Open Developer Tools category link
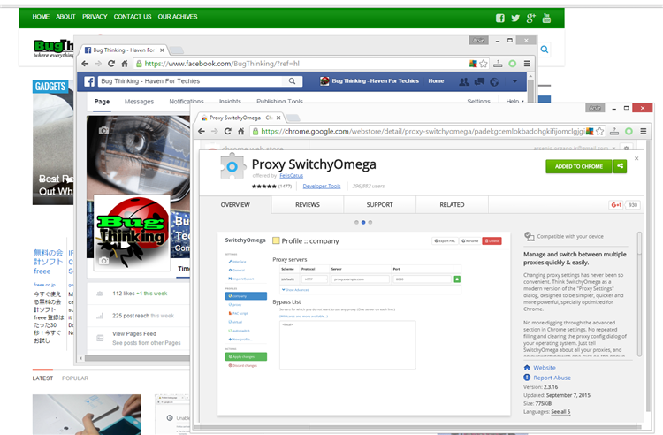The image size is (663, 435). tap(322, 186)
